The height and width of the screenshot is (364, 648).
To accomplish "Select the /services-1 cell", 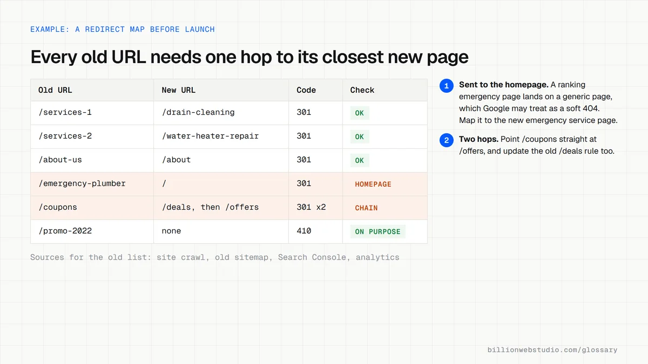I will pos(92,113).
